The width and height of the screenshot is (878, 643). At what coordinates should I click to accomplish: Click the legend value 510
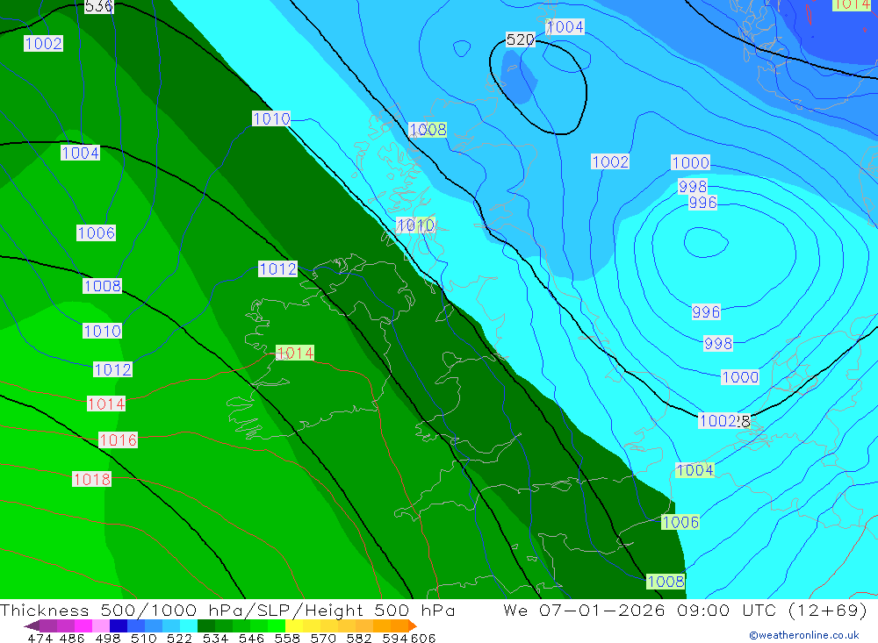tap(143, 638)
